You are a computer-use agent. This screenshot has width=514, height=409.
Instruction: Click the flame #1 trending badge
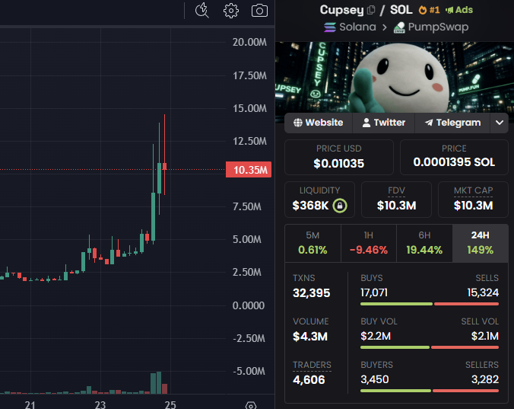pyautogui.click(x=429, y=10)
